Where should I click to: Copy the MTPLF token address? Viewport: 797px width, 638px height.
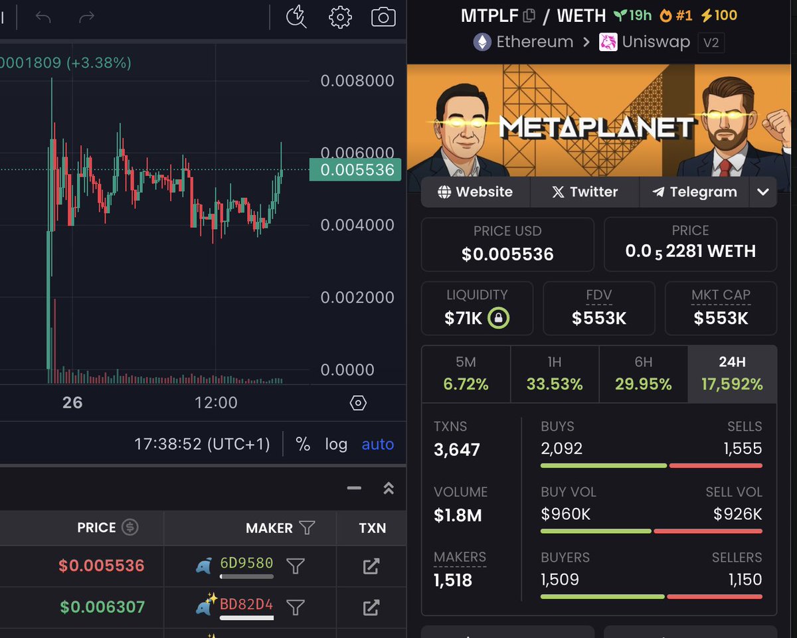click(x=529, y=15)
